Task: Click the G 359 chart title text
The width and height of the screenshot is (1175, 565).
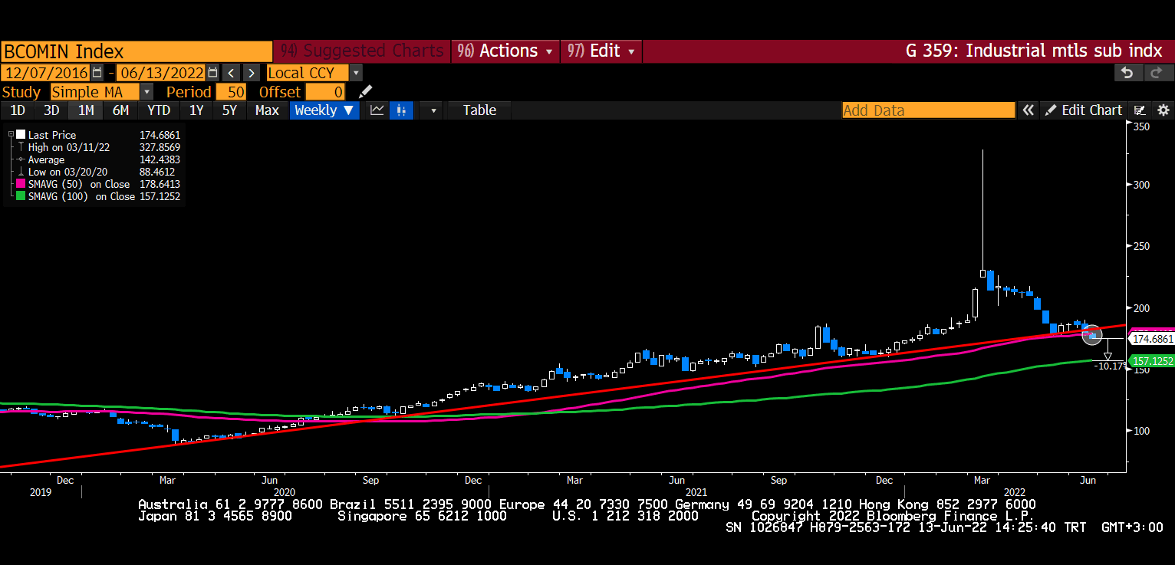Action: [1034, 51]
